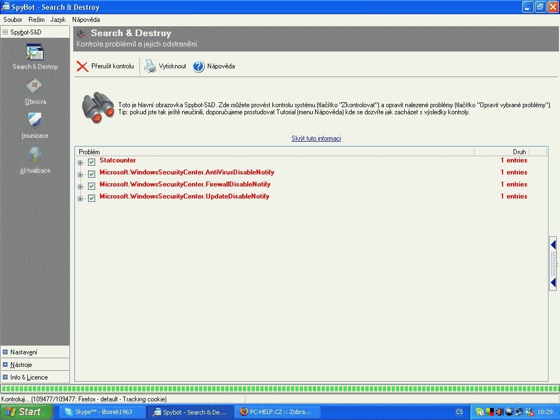Click the Vytisknout button label

pos(172,66)
